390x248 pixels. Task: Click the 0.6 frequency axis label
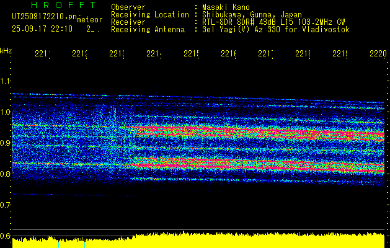pos(5,236)
